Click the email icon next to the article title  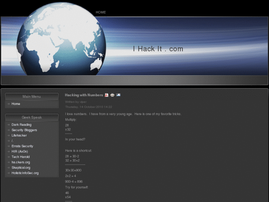(x=118, y=95)
